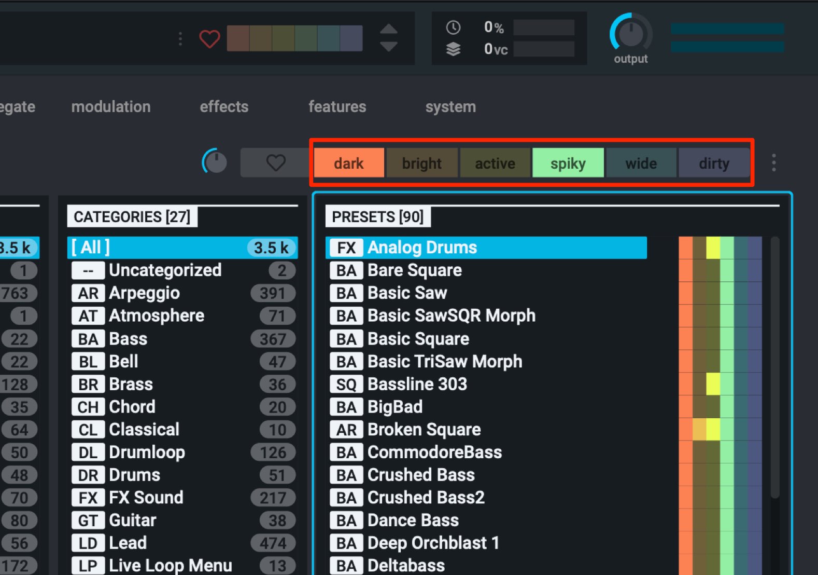Select the Drums category

pos(182,475)
